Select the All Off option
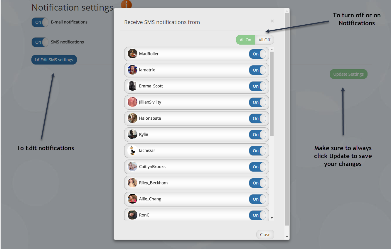This screenshot has width=391, height=249. [x=264, y=40]
